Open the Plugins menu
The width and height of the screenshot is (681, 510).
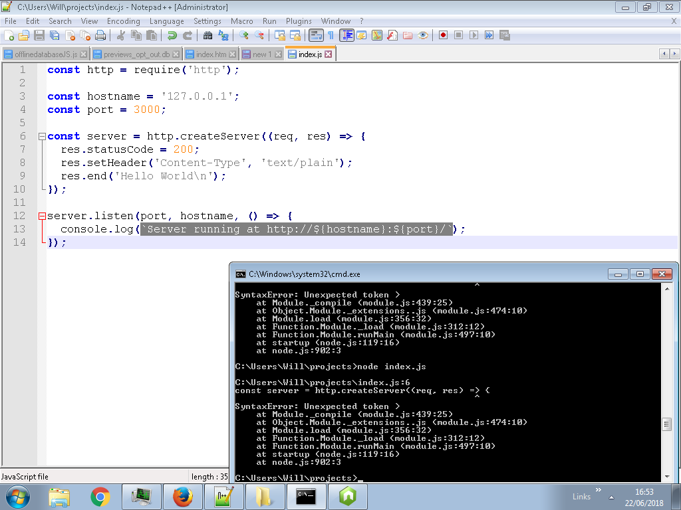pyautogui.click(x=299, y=21)
